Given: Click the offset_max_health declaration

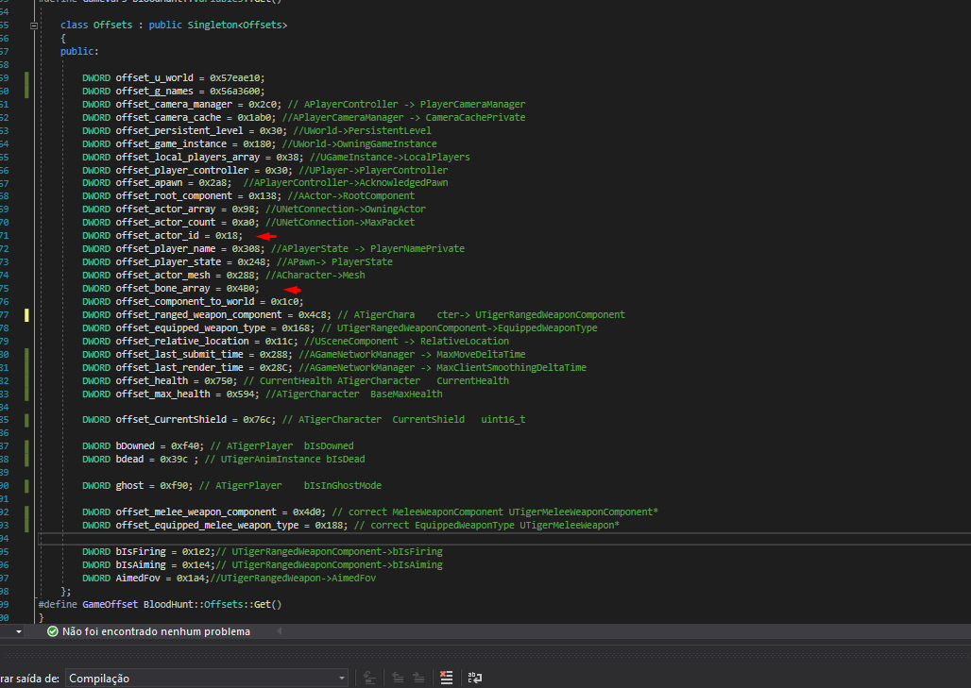Looking at the screenshot, I should [x=170, y=394].
